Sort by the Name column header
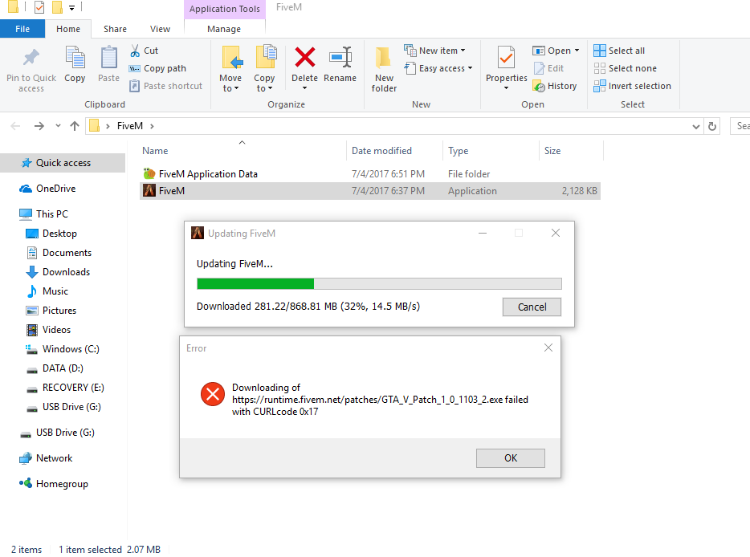Screen dimensions: 750x557 click(x=242, y=151)
